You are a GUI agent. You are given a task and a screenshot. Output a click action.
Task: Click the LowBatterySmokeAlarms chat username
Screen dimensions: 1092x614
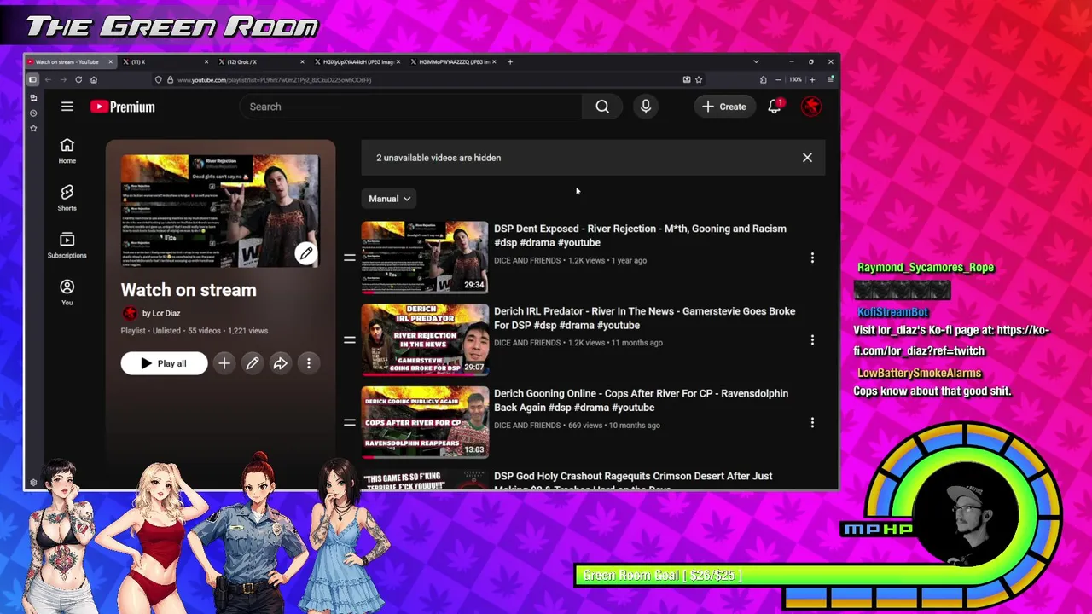919,373
